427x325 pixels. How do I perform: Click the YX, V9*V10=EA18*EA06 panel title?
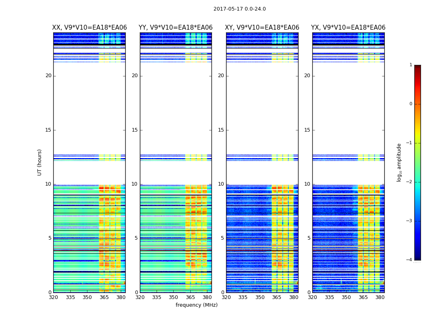point(348,28)
